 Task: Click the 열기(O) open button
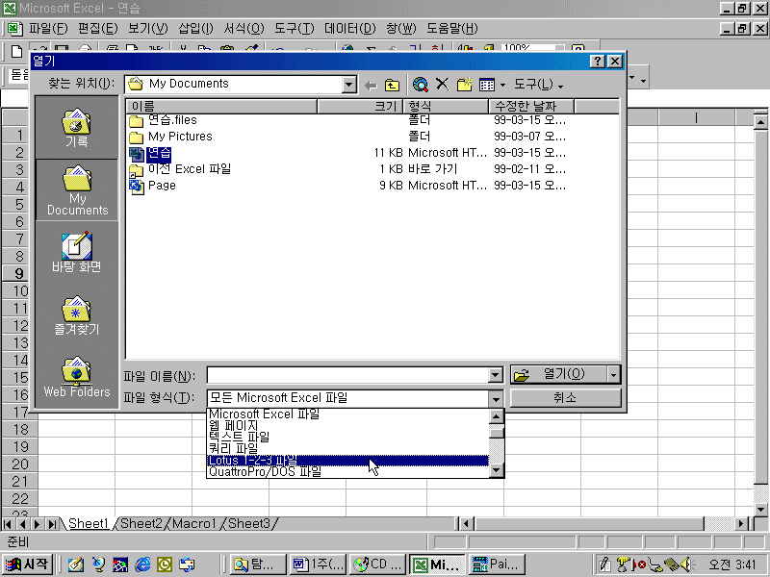click(559, 375)
